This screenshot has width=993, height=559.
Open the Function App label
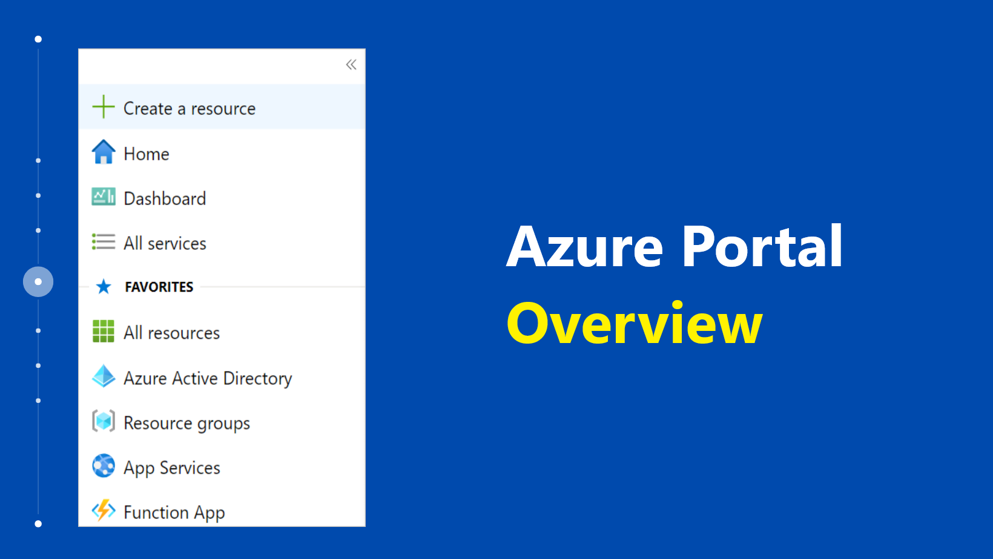click(x=174, y=513)
